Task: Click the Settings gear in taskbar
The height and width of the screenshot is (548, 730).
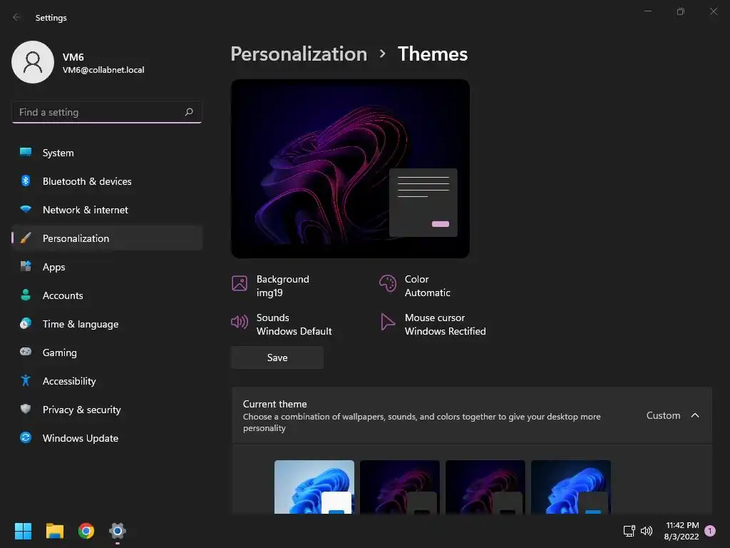Action: click(118, 531)
